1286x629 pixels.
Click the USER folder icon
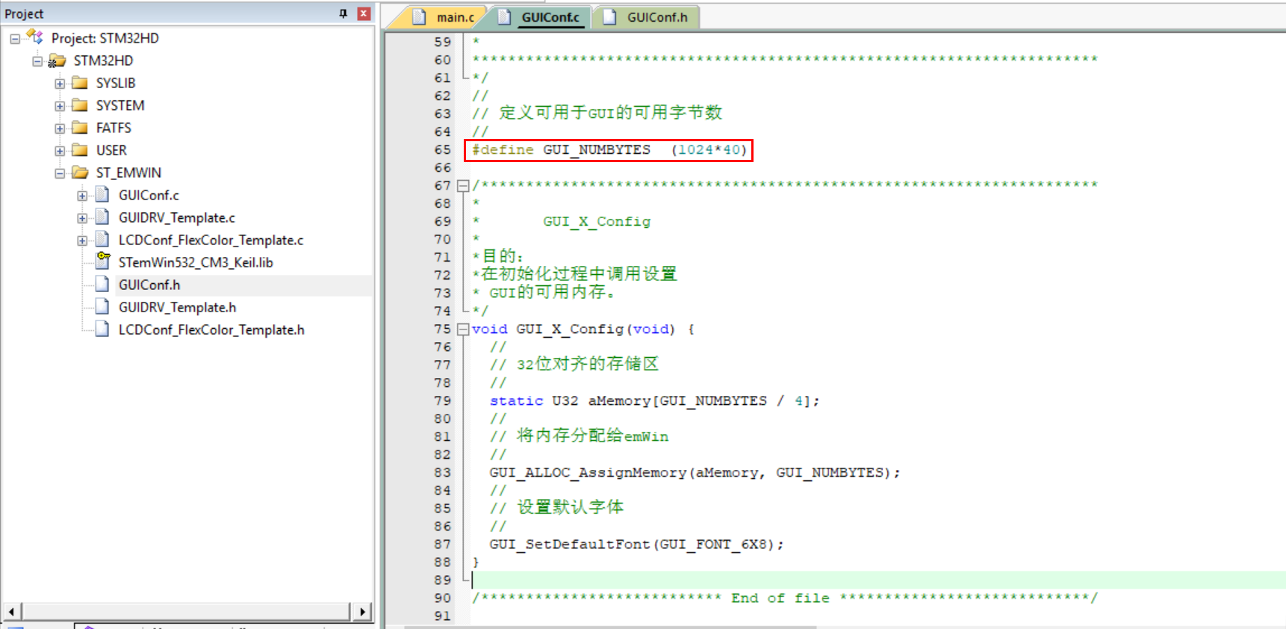click(x=79, y=150)
